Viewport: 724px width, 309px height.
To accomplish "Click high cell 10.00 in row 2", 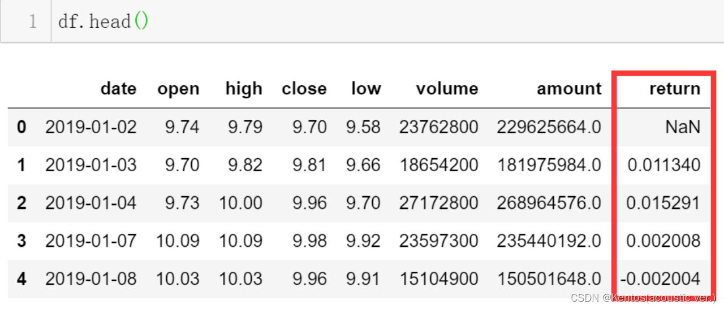I will pos(241,203).
